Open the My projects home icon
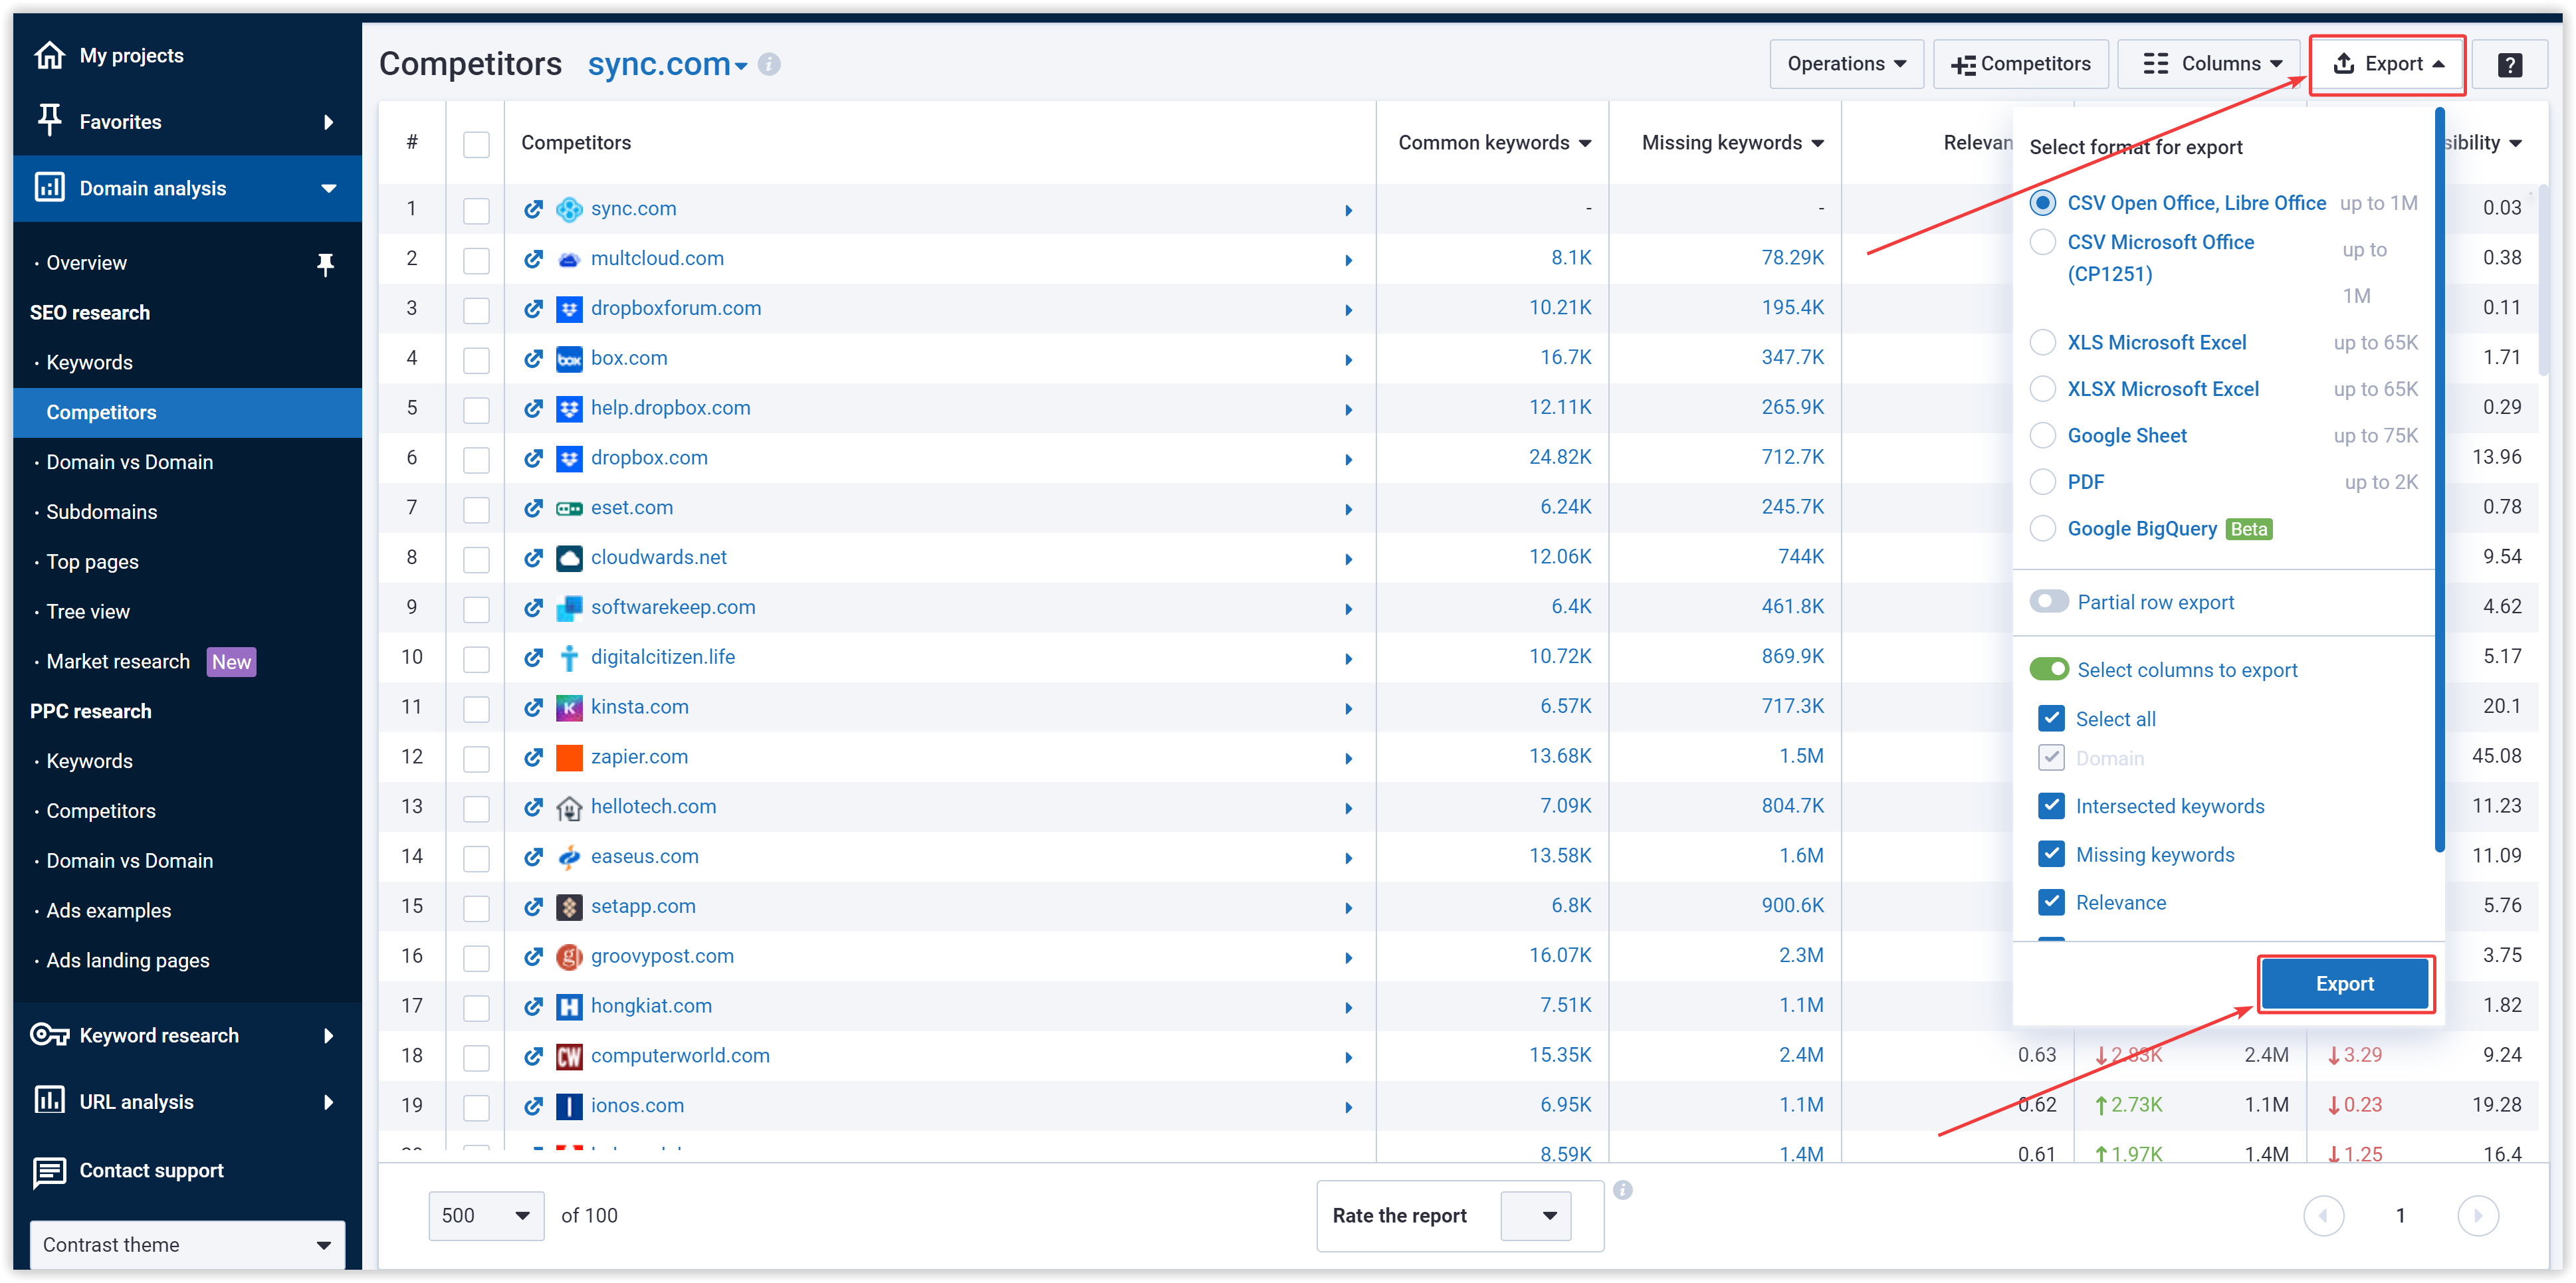Viewport: 2576px width, 1283px height. click(49, 55)
